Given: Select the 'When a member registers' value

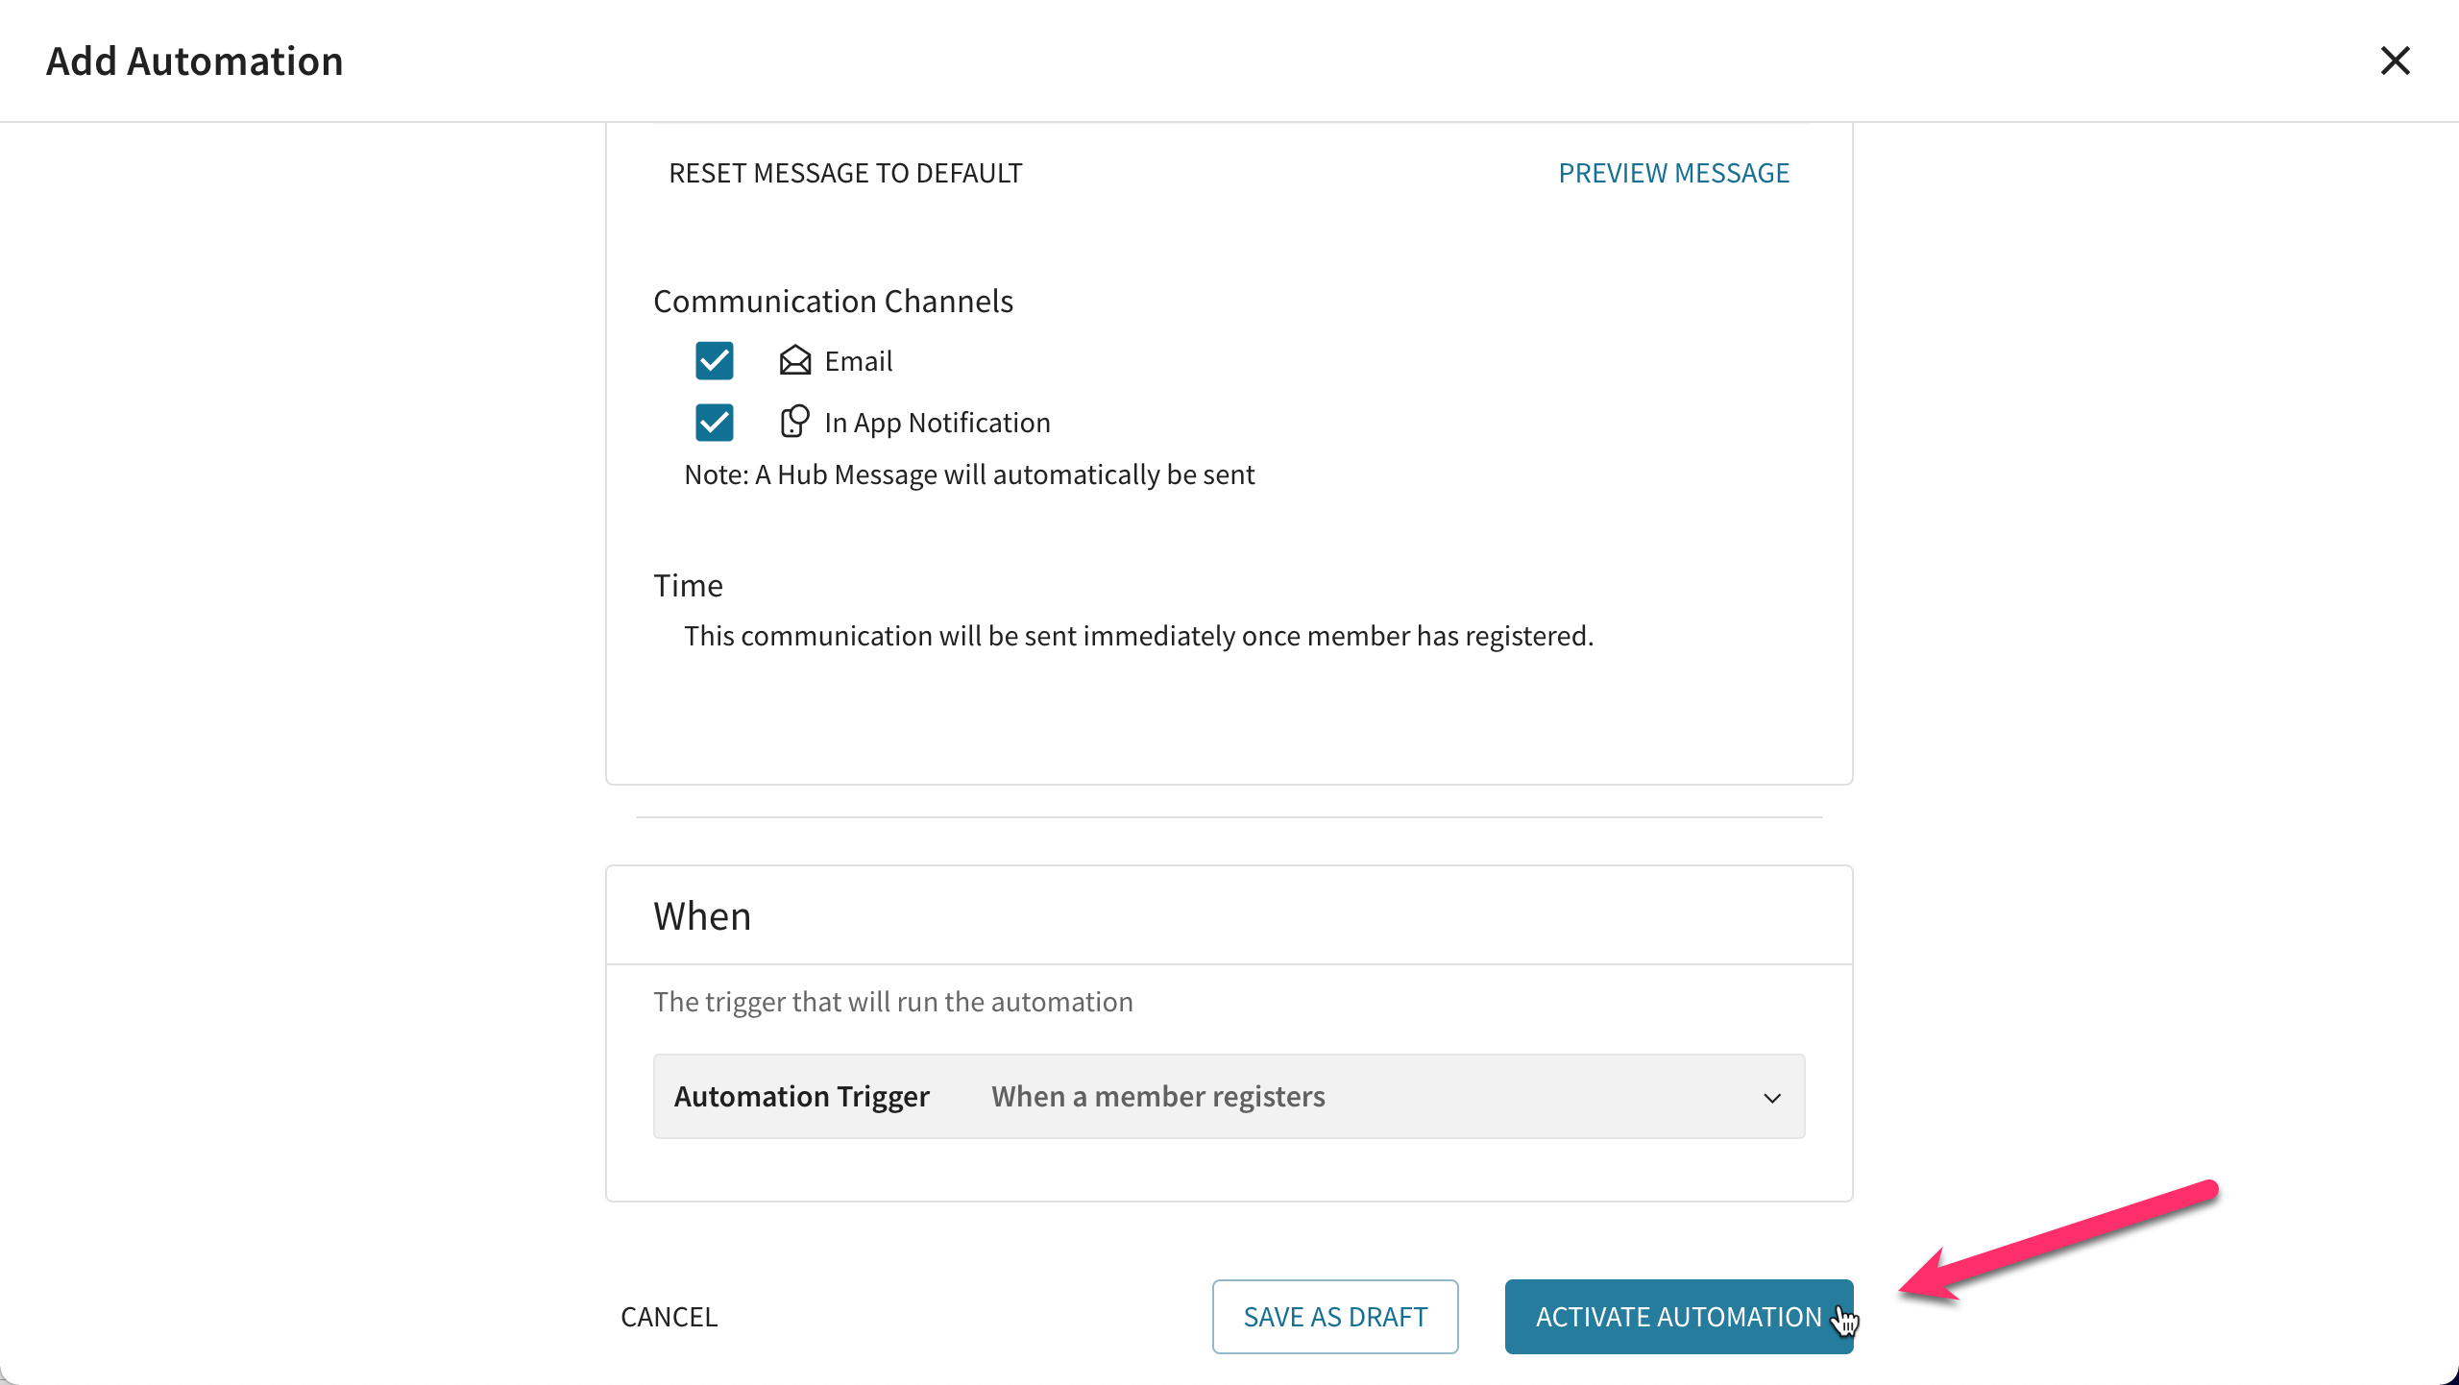Looking at the screenshot, I should pyautogui.click(x=1157, y=1097).
